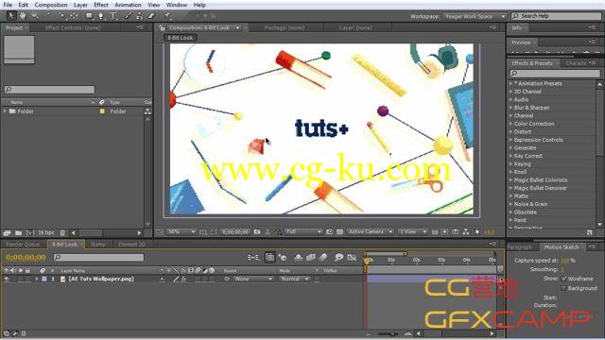This screenshot has width=605, height=340.
Task: Click the delete trash icon in Project panel
Action: (x=62, y=233)
